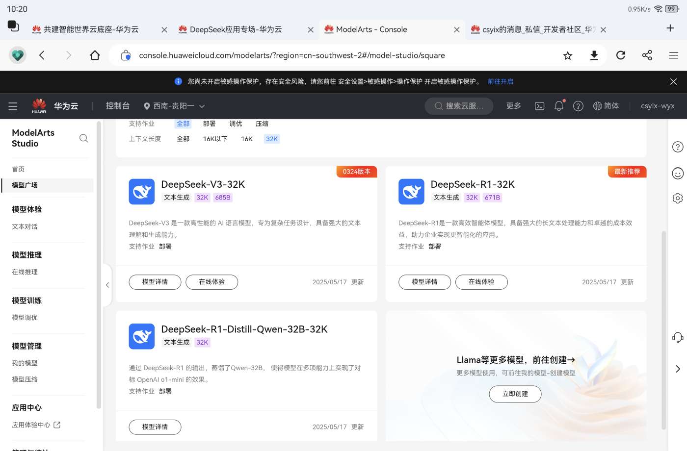Open the 更多 menu in the header
The image size is (687, 451).
pyautogui.click(x=514, y=106)
